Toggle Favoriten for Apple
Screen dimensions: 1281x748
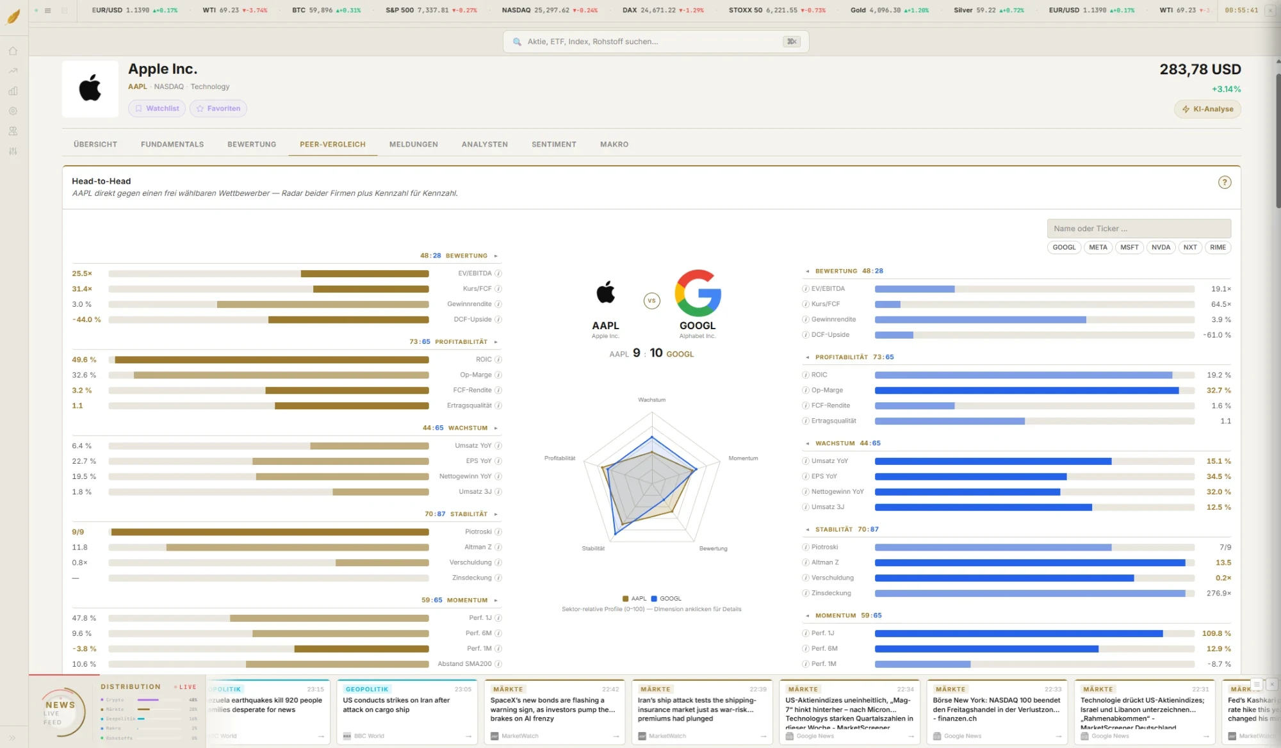218,109
